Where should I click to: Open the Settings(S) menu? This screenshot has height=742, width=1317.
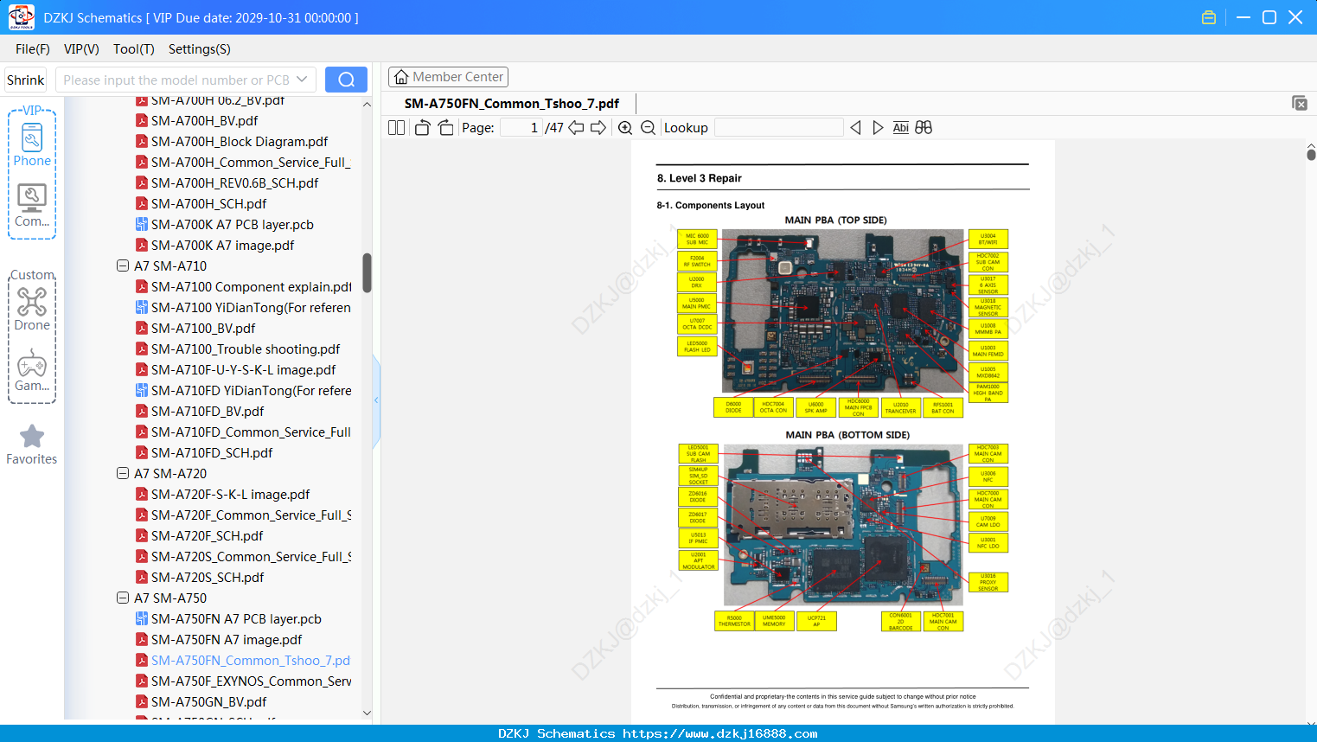tap(200, 49)
